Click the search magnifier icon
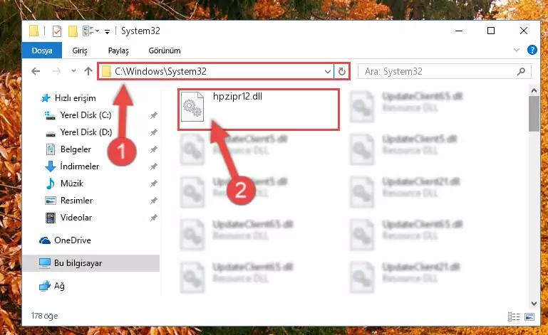The width and height of the screenshot is (548, 335). click(521, 72)
